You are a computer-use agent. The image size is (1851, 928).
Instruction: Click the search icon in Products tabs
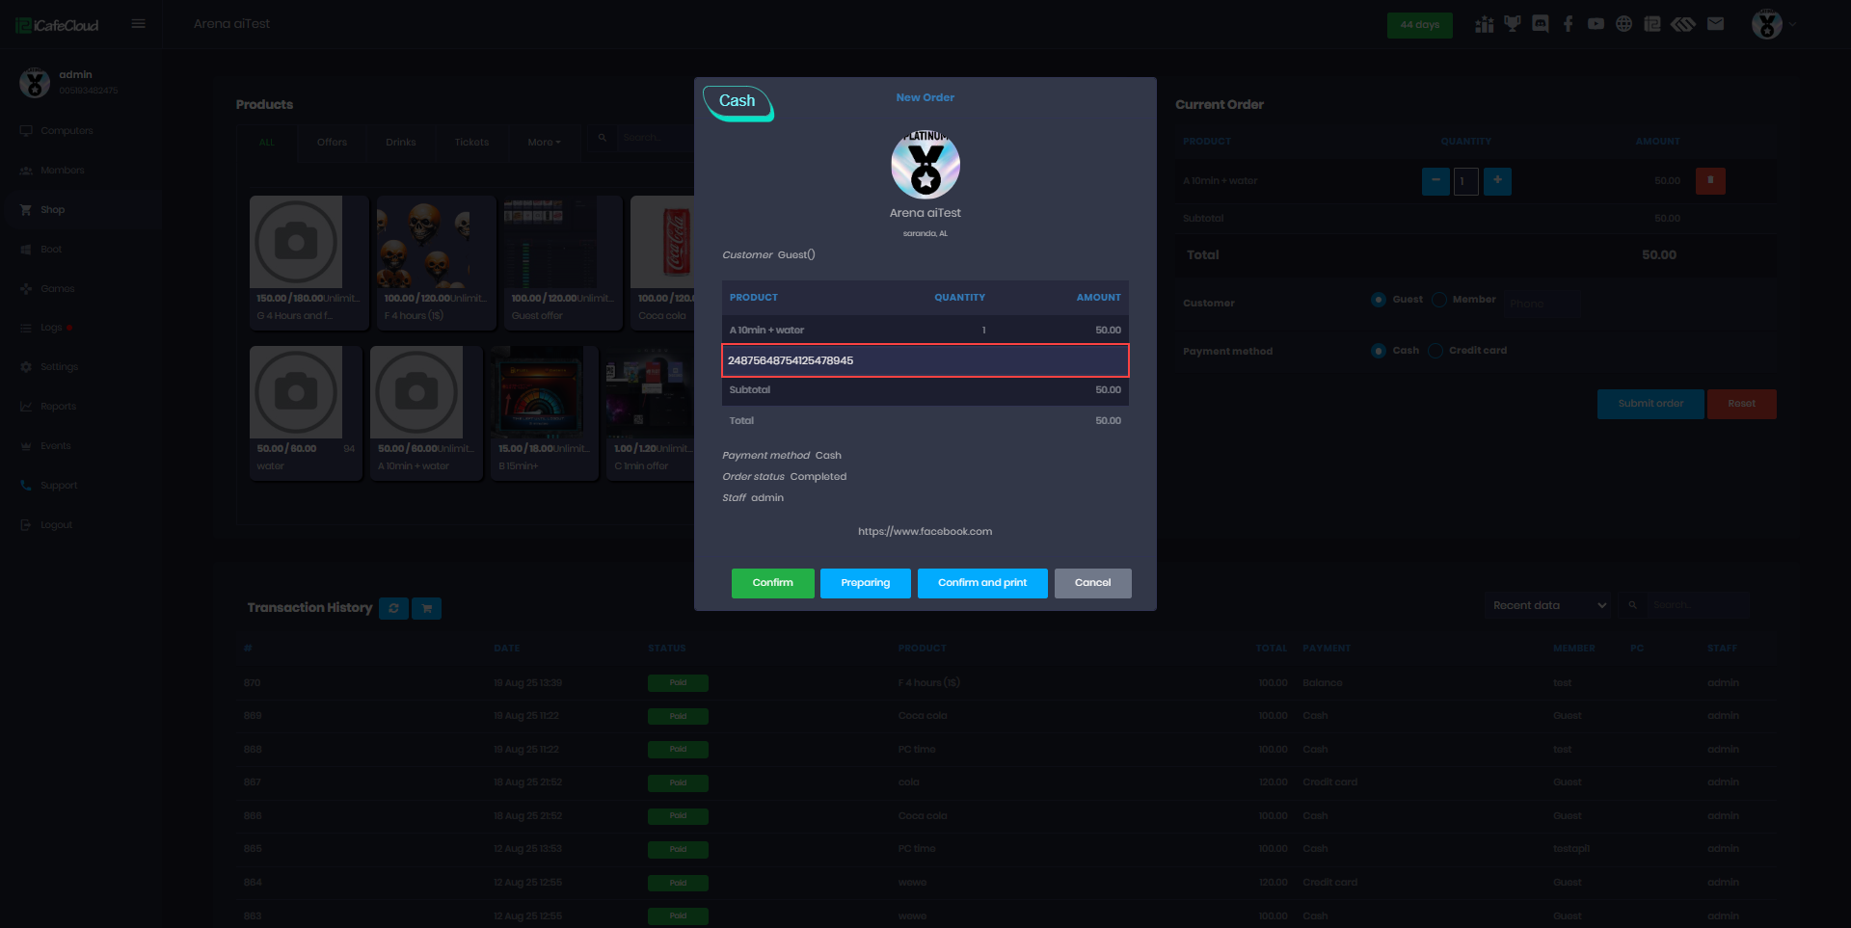click(603, 139)
